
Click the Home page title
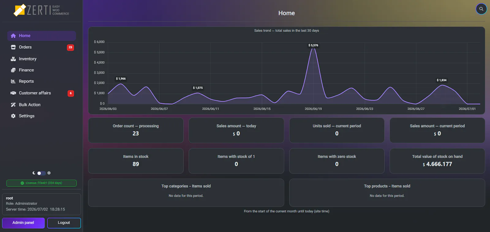(x=287, y=13)
